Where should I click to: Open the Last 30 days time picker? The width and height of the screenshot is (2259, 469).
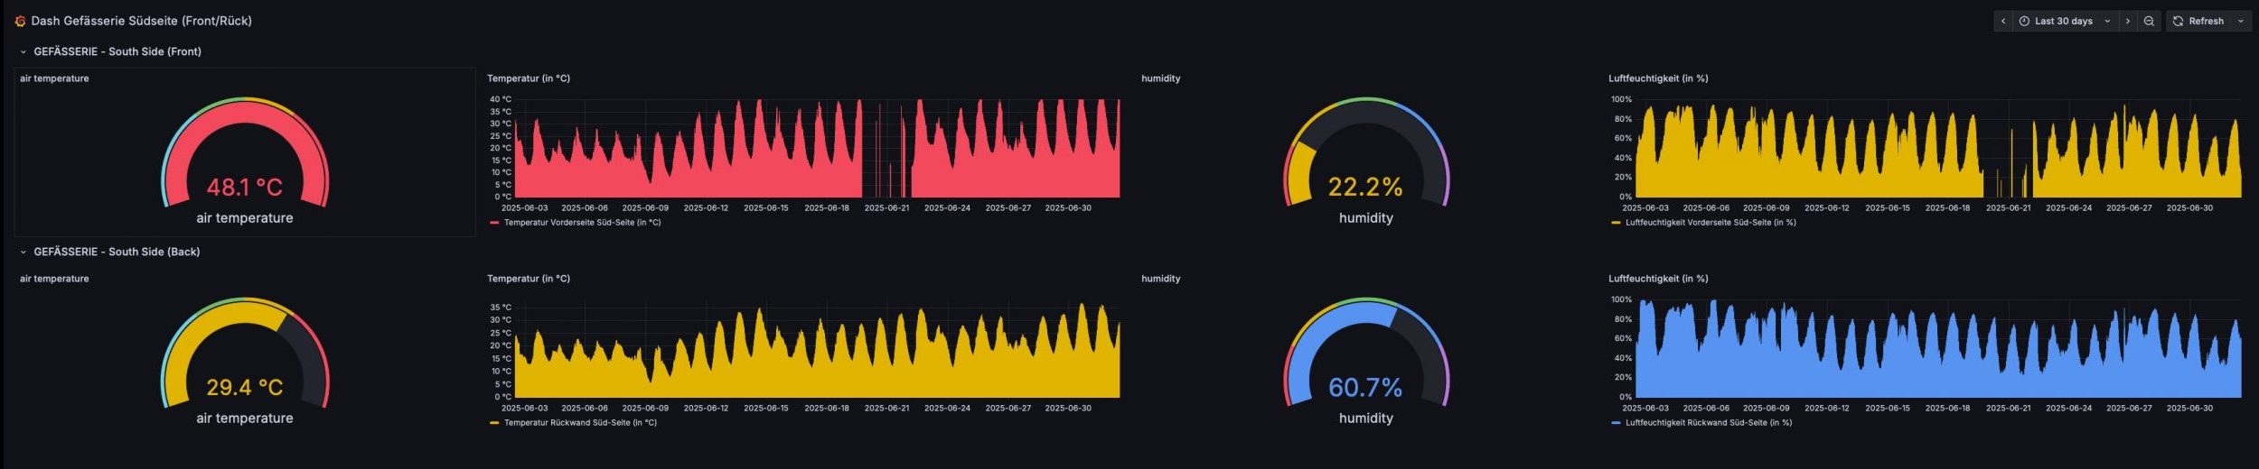click(2064, 21)
